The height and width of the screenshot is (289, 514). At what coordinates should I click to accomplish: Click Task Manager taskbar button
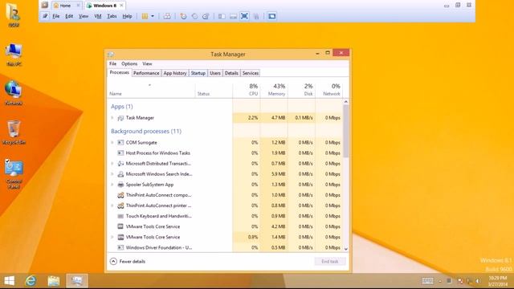(77, 281)
